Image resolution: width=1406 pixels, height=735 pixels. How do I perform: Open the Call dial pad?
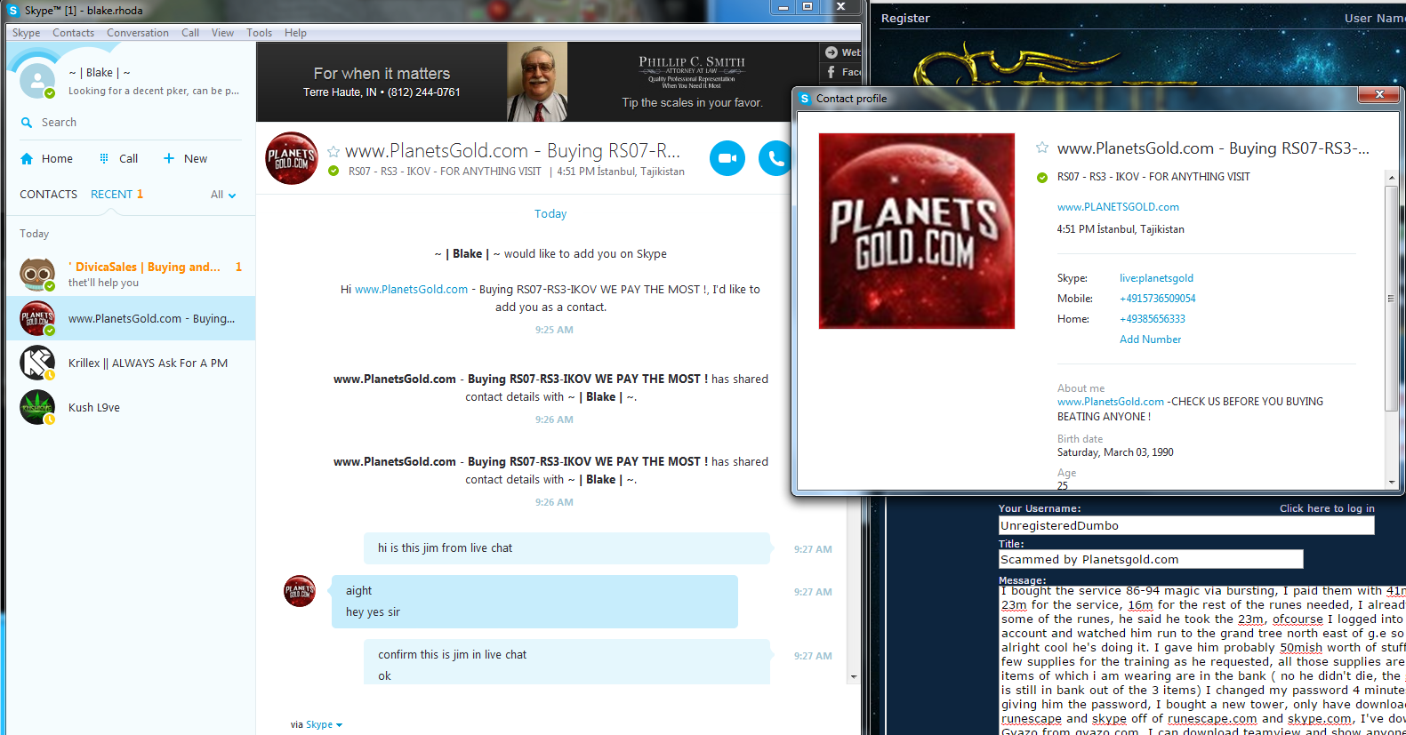click(118, 158)
